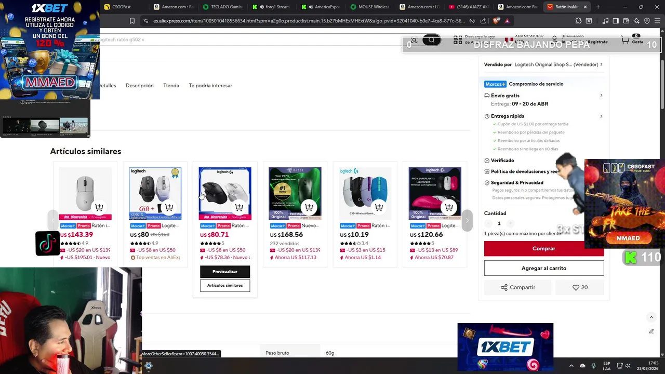This screenshot has width=665, height=374.
Task: Open the browser extensions puzzle icon
Action: click(x=578, y=21)
